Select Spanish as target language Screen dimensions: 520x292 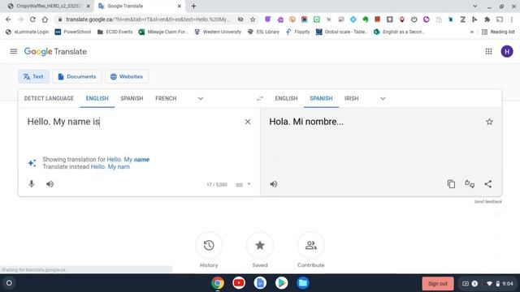click(x=321, y=98)
